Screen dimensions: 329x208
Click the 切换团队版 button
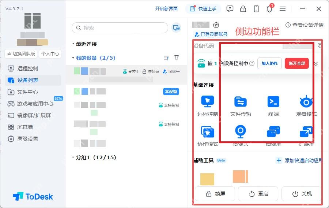[x=21, y=54]
